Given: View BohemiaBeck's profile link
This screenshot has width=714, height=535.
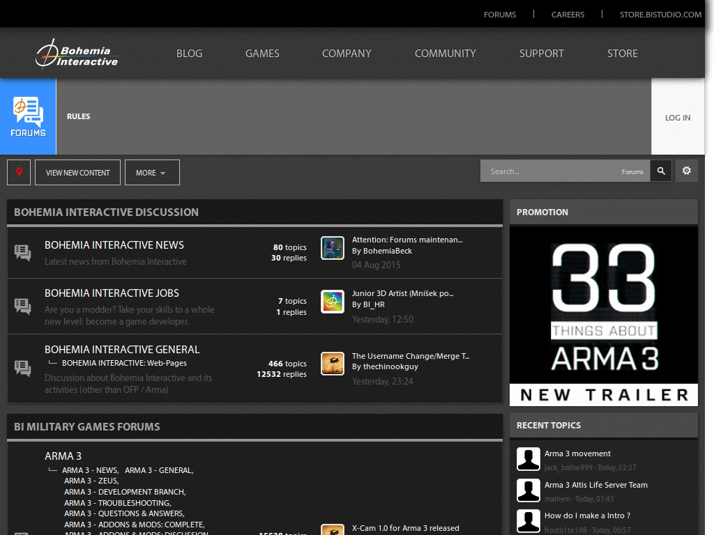Looking at the screenshot, I should point(388,251).
